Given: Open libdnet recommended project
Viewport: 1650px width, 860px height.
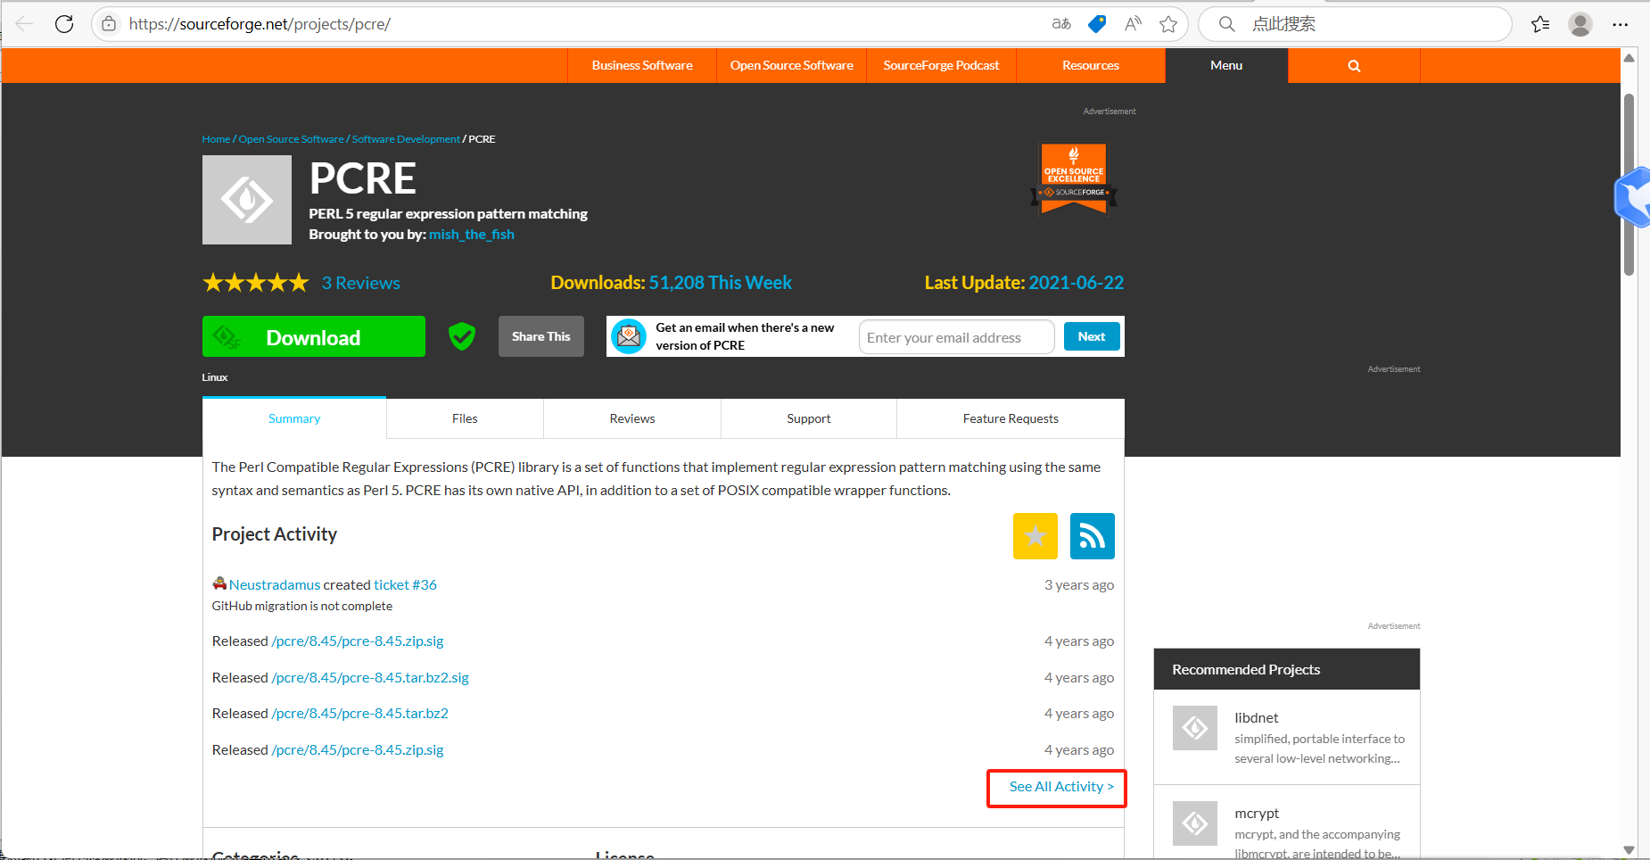Looking at the screenshot, I should [x=1257, y=718].
